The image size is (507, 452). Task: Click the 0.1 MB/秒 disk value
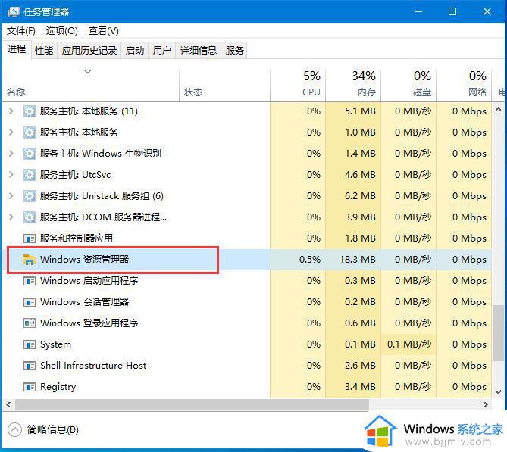click(x=409, y=344)
